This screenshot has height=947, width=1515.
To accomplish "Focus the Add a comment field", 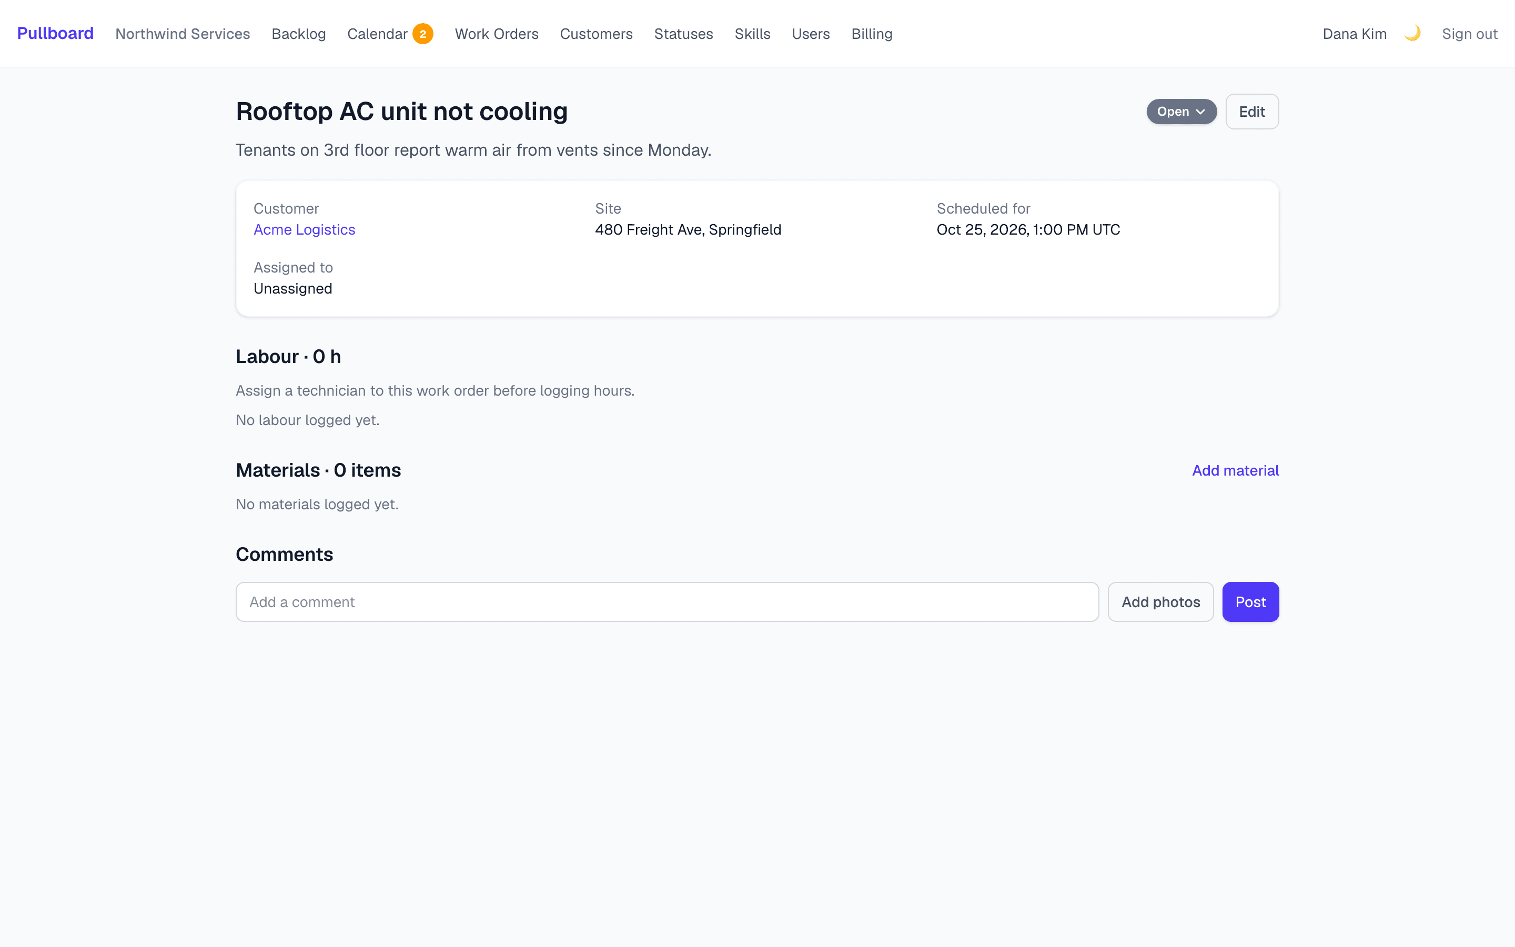I will click(x=668, y=602).
